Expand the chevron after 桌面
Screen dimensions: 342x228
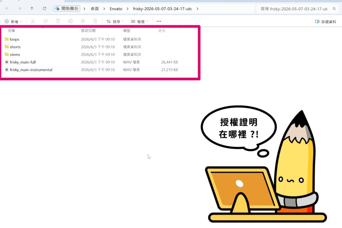[x=104, y=9]
